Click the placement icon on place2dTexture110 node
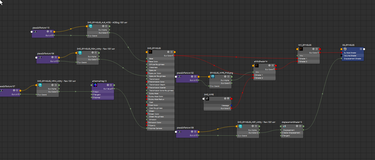Image resolution: width=375 pixels, height=160 pixels. point(35,31)
